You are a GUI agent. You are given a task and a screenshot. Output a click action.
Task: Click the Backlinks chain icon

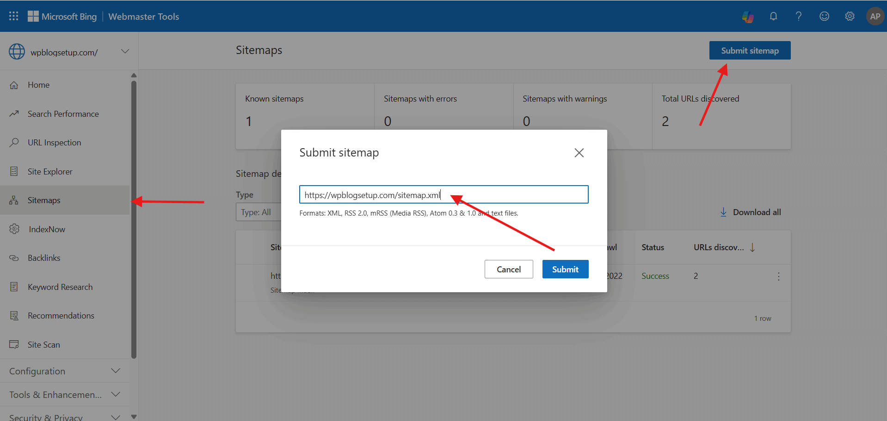pyautogui.click(x=14, y=258)
